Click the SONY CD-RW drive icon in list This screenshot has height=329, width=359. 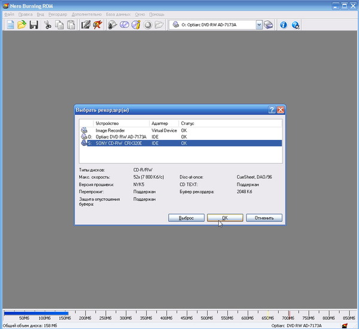[x=84, y=143]
